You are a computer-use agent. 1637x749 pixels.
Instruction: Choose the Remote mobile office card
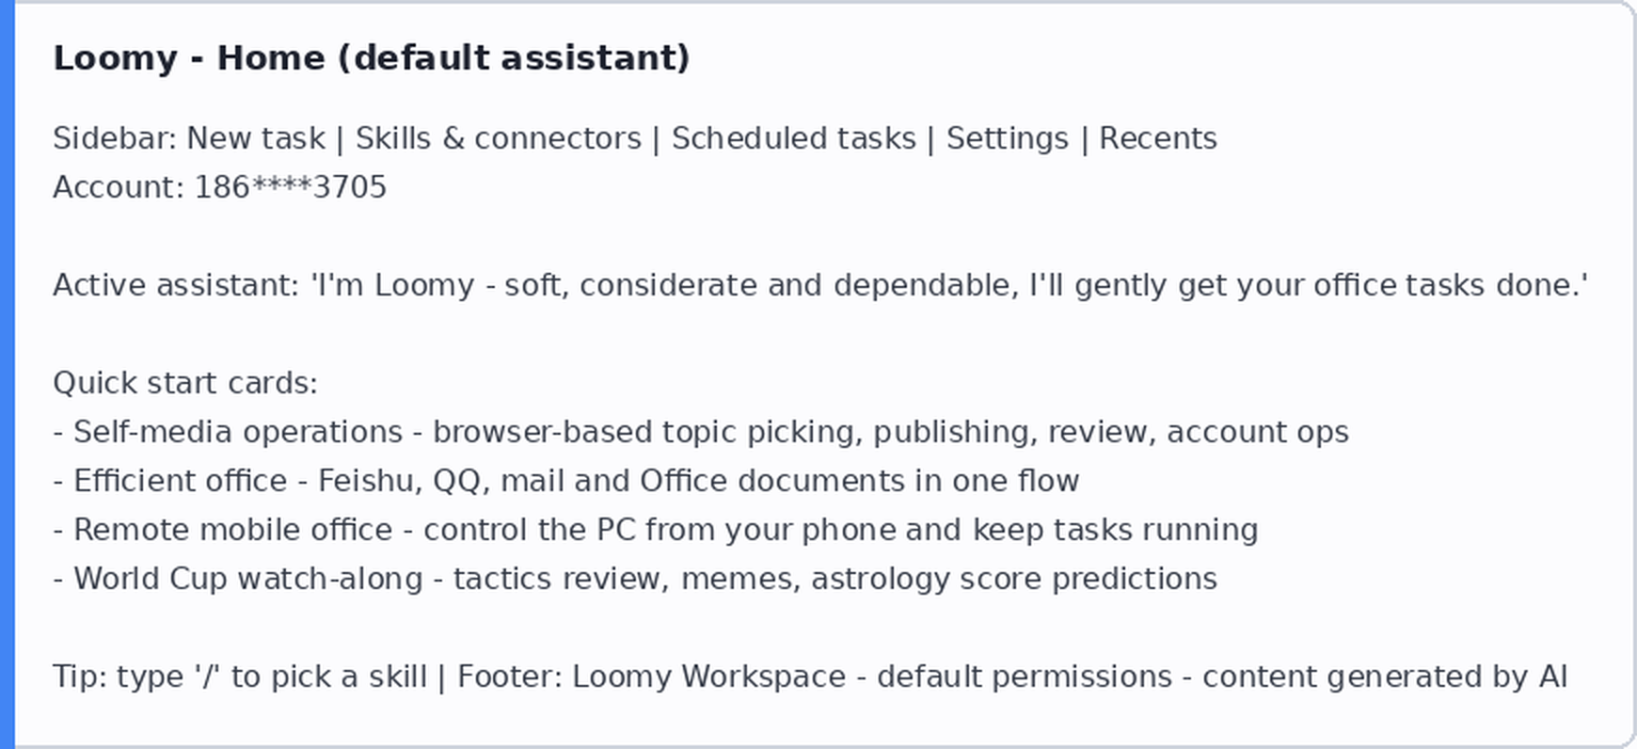click(656, 530)
